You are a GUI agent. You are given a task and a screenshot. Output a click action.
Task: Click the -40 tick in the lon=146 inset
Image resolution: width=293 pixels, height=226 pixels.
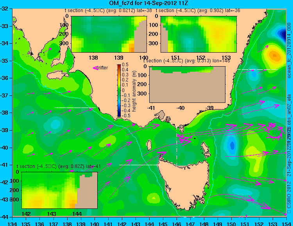180,108
